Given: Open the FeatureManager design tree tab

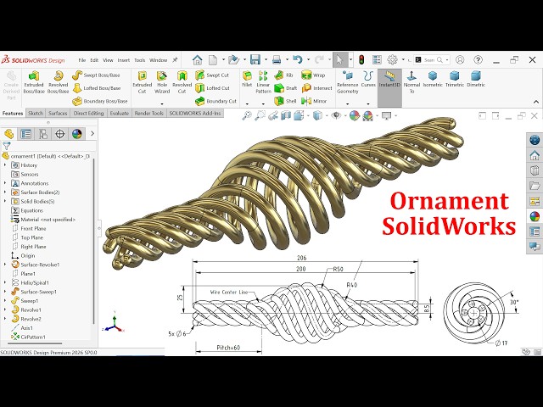Looking at the screenshot, I should (9, 134).
